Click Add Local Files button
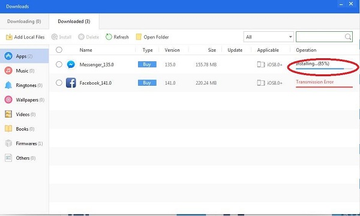360x216 pixels. point(25,37)
